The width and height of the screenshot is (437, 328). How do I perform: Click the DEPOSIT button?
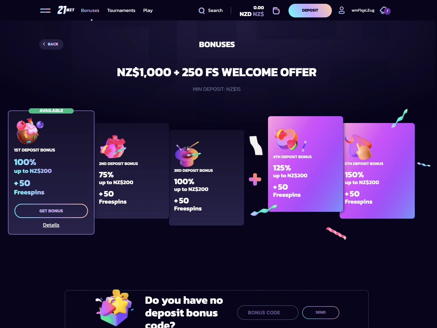coord(310,11)
